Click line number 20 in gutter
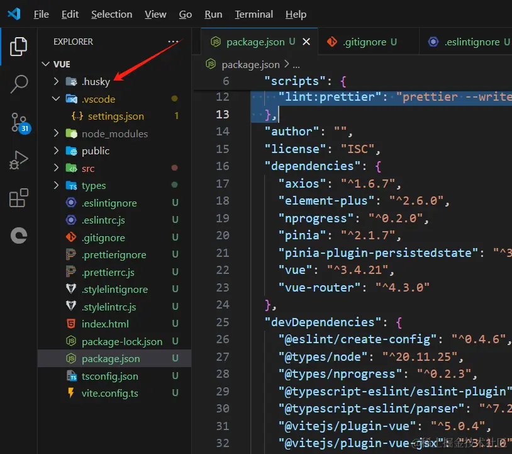Image resolution: width=512 pixels, height=454 pixels. pos(223,236)
